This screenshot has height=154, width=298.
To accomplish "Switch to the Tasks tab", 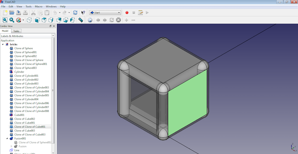I will click(16, 31).
